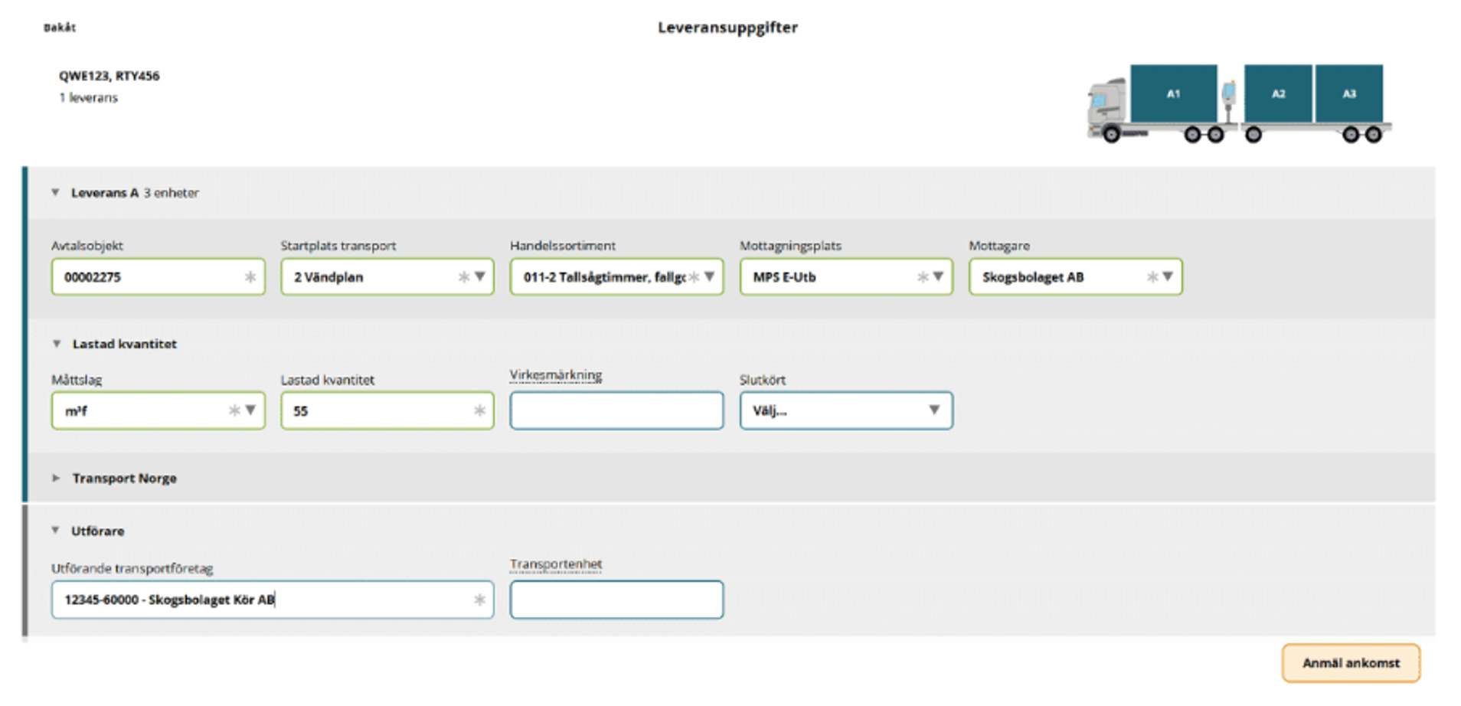Click the asterisk icon in Lastad kvantitet field
The image size is (1461, 706).
point(479,411)
